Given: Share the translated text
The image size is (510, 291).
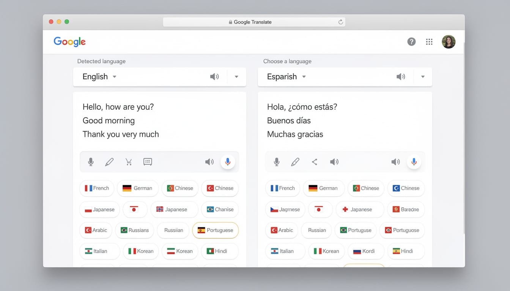Looking at the screenshot, I should coord(315,162).
